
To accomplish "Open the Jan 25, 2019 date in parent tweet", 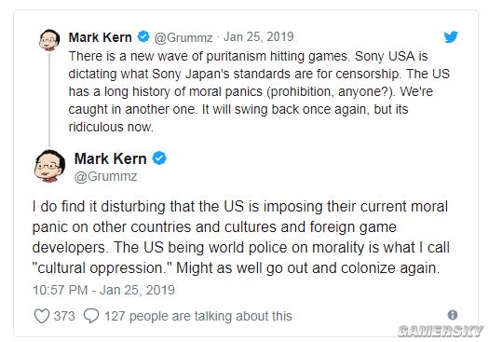I will 259,37.
